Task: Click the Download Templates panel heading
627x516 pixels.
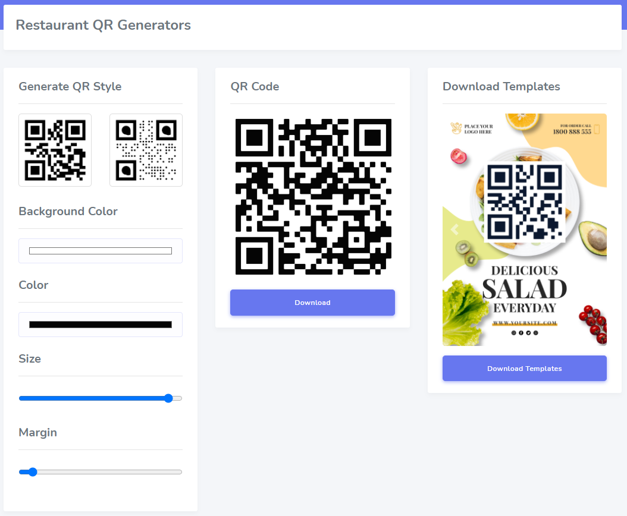Action: tap(501, 87)
